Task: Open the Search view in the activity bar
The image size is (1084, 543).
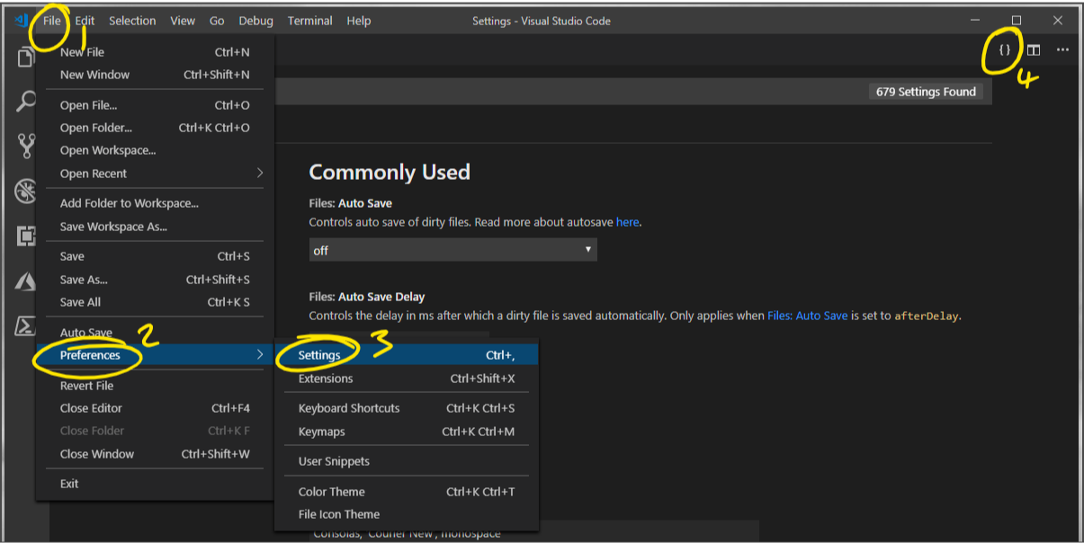Action: pyautogui.click(x=25, y=101)
